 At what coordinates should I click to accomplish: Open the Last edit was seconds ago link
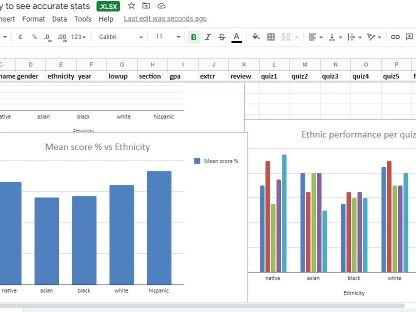165,19
